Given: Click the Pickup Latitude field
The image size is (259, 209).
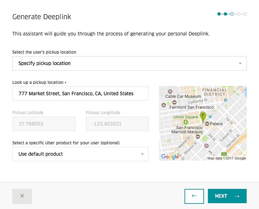Looking at the screenshot, I should pos(44,124).
